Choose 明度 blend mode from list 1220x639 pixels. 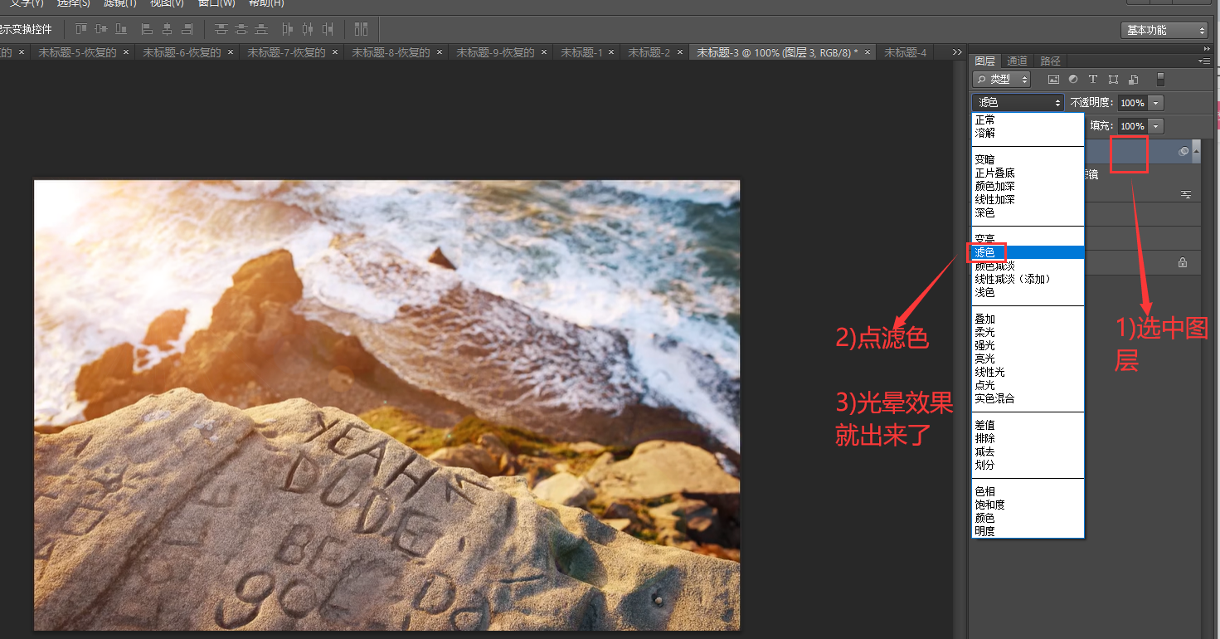(x=1028, y=531)
